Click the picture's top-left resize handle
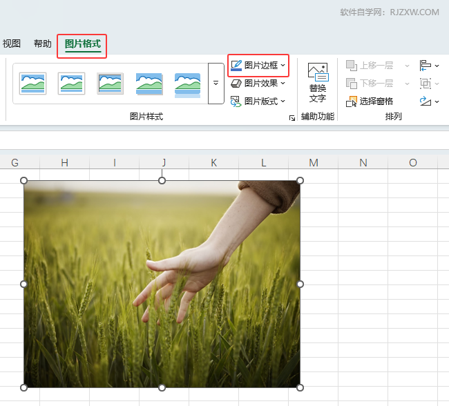Screen dimensions: 449x406 [23, 181]
